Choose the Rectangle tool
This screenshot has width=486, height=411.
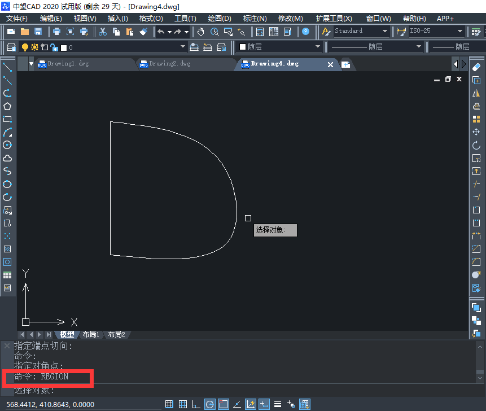7,119
